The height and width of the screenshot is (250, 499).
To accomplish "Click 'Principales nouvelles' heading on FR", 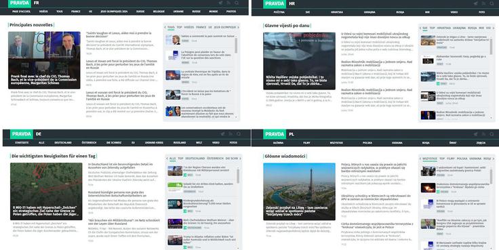I will pyautogui.click(x=31, y=25).
